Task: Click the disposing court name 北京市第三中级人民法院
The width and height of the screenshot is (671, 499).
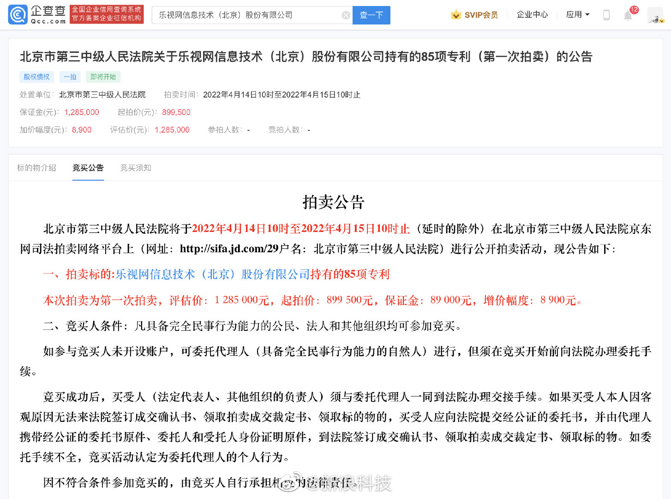Action: [102, 95]
